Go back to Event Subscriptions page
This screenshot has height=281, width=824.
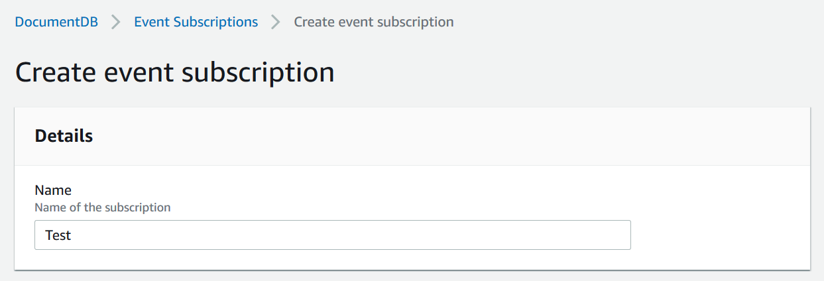click(196, 22)
